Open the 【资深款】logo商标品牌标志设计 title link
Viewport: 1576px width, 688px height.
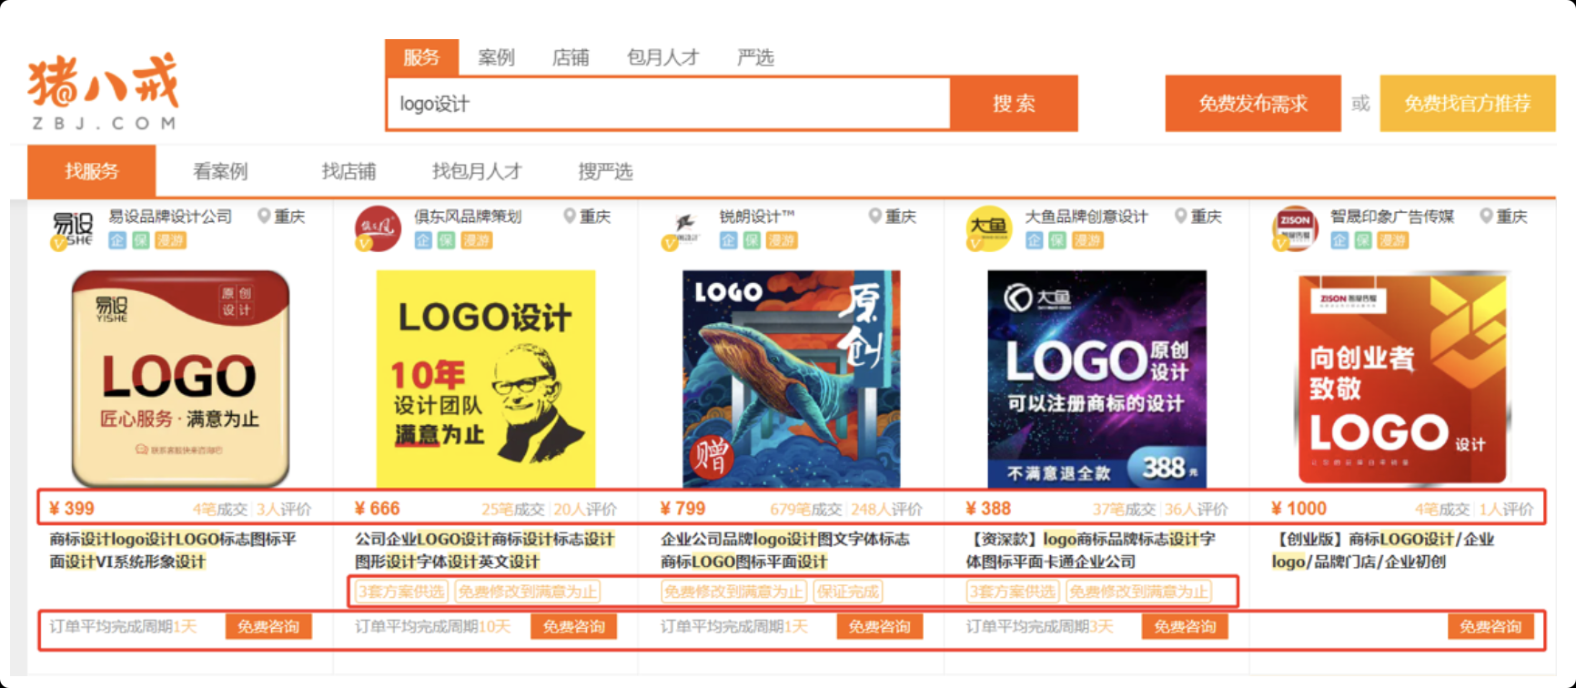click(x=1090, y=551)
